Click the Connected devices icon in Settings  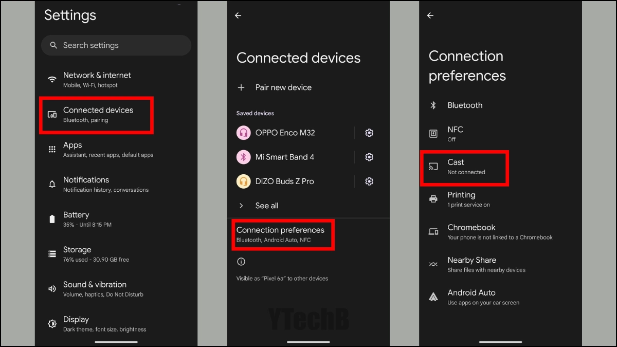point(52,115)
